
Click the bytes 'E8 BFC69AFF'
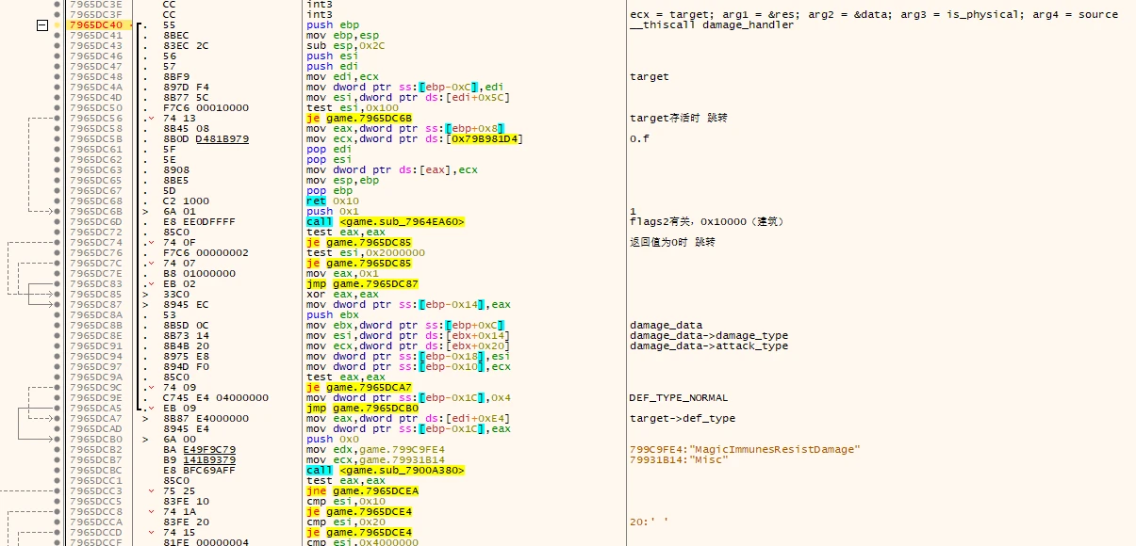coord(195,471)
